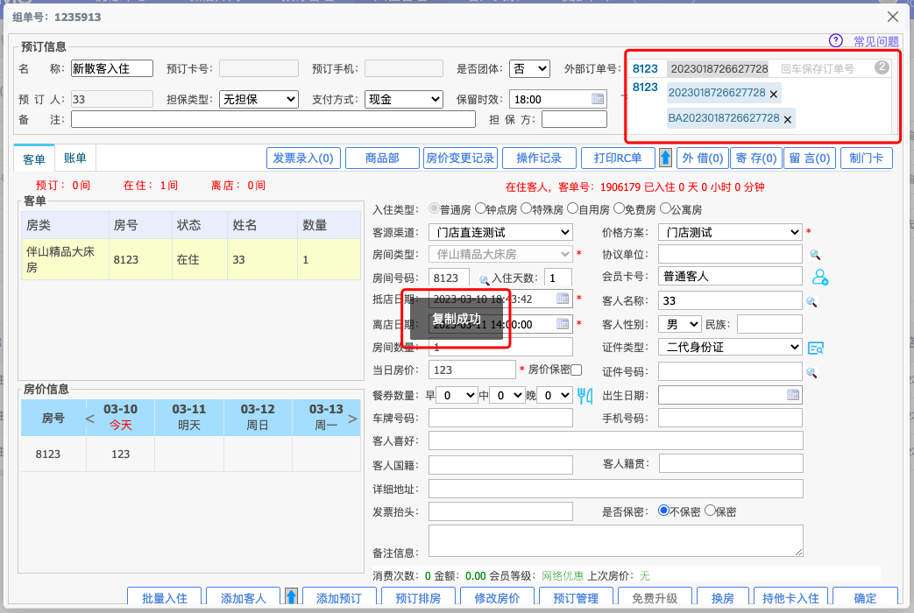
Task: Remove order tag 2023018726627728
Action: 774,94
